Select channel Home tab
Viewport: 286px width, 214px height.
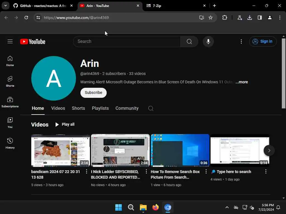pyautogui.click(x=38, y=108)
